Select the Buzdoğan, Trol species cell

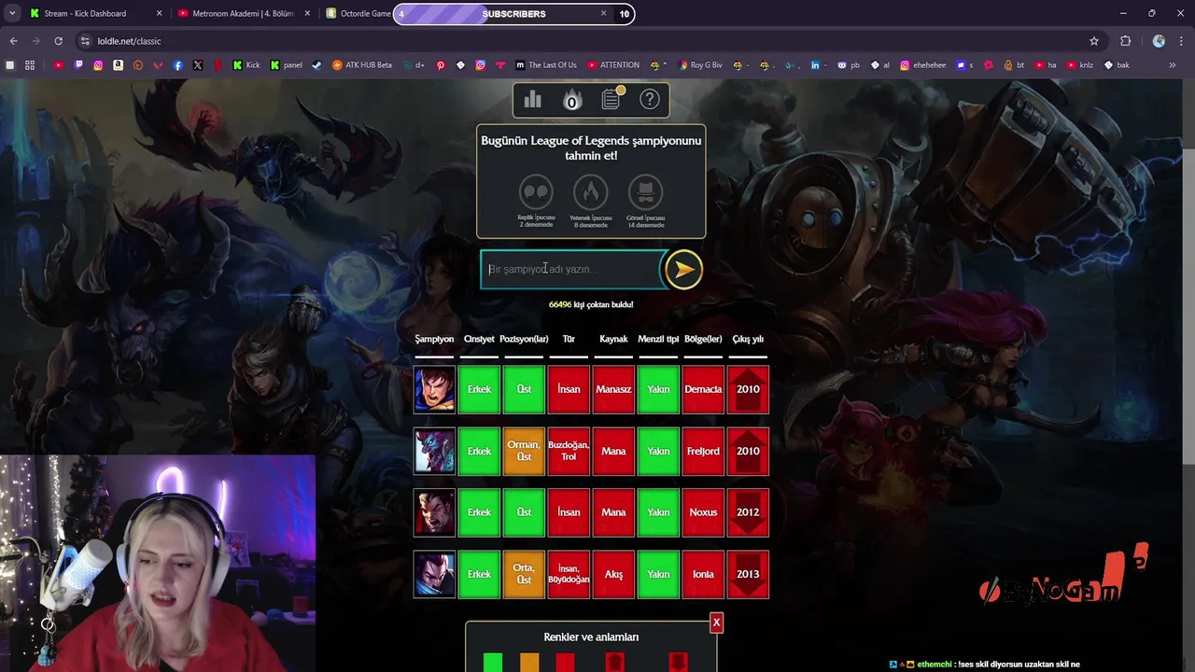coord(569,451)
